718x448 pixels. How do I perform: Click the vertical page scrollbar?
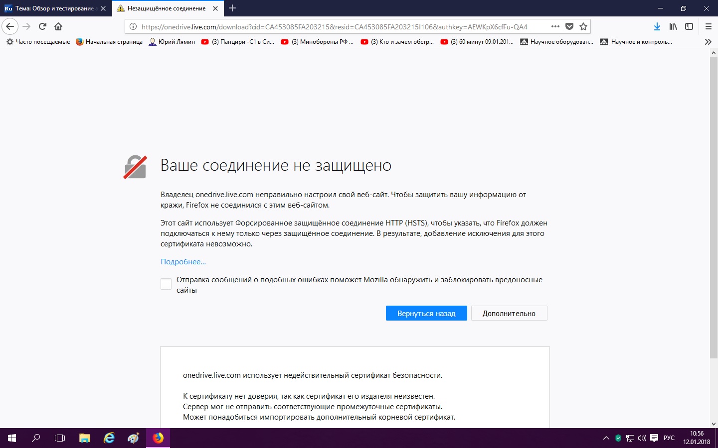point(714,207)
